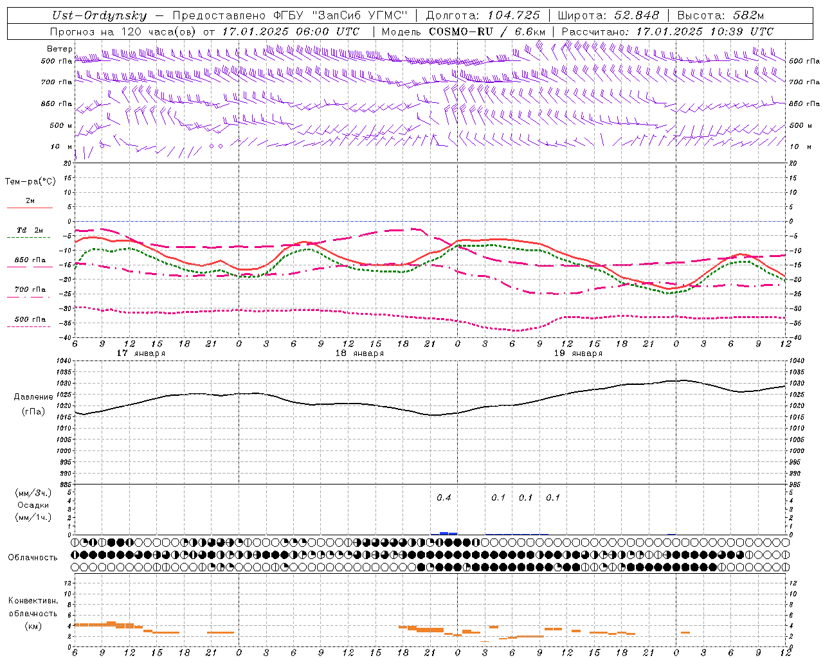The image size is (823, 658).
Task: Click the "500 гПа" entry in temperature legend
Action: pyautogui.click(x=30, y=319)
